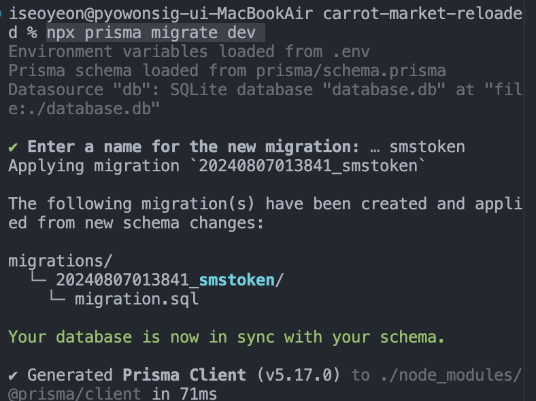536x401 pixels.
Task: Click the tree branch connector before migration.sql
Action: 57,296
